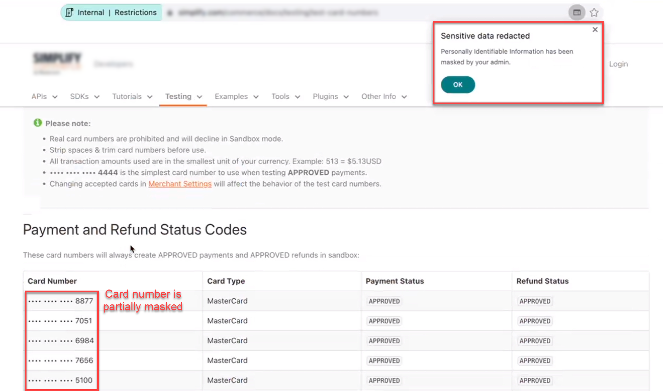Click Refund Status APPROVED badge in 5100 row

[535, 380]
